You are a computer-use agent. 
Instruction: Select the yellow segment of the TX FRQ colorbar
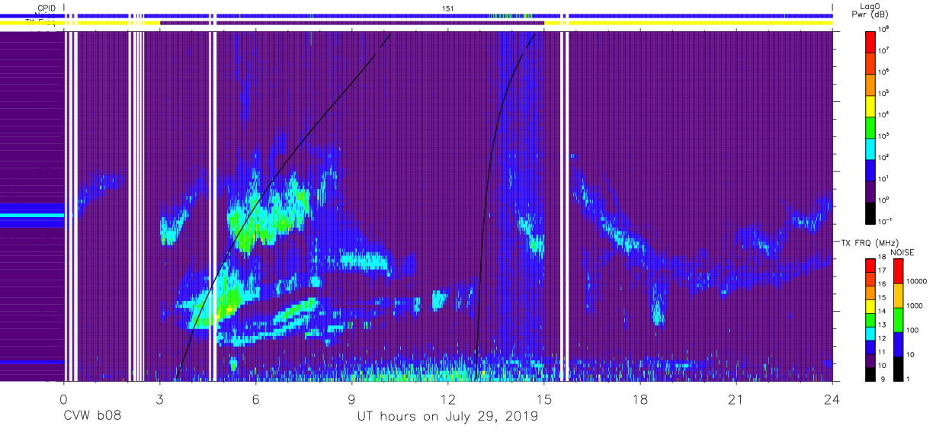pos(870,306)
